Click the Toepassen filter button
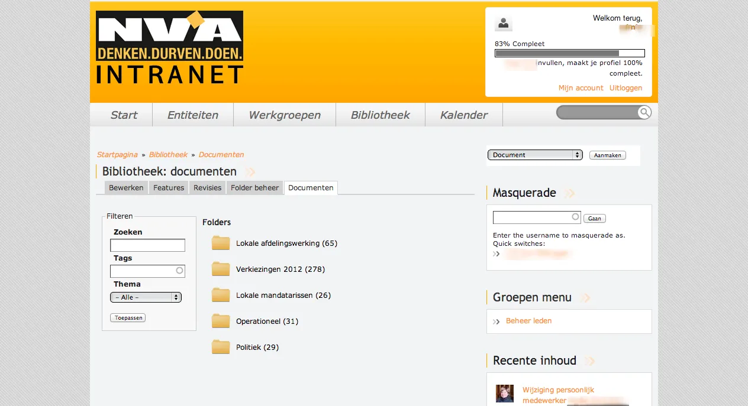Screen dimensions: 748x406 pyautogui.click(x=128, y=318)
